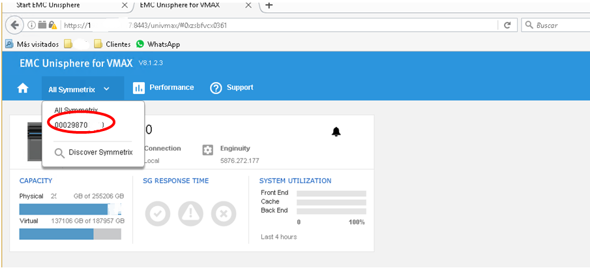This screenshot has width=590, height=270.
Task: Click the Virtual capacity bar
Action: (x=70, y=234)
